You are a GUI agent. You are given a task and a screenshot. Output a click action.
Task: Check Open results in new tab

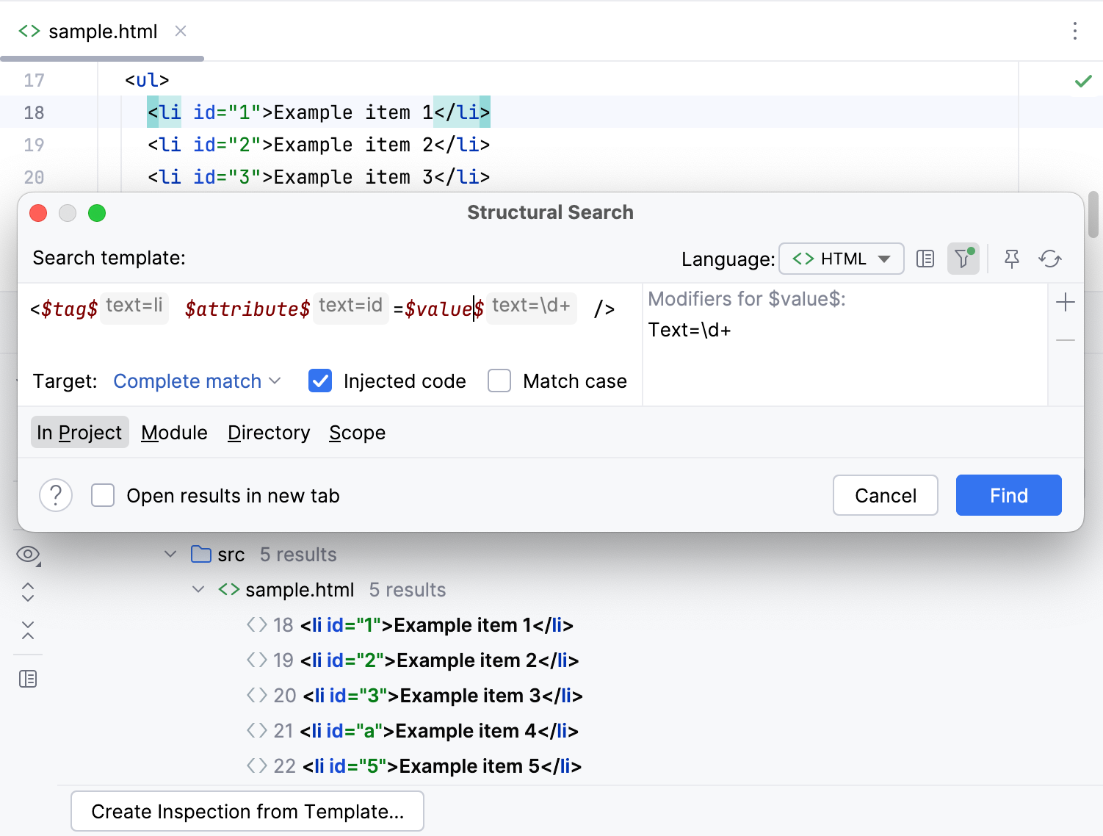pyautogui.click(x=103, y=495)
